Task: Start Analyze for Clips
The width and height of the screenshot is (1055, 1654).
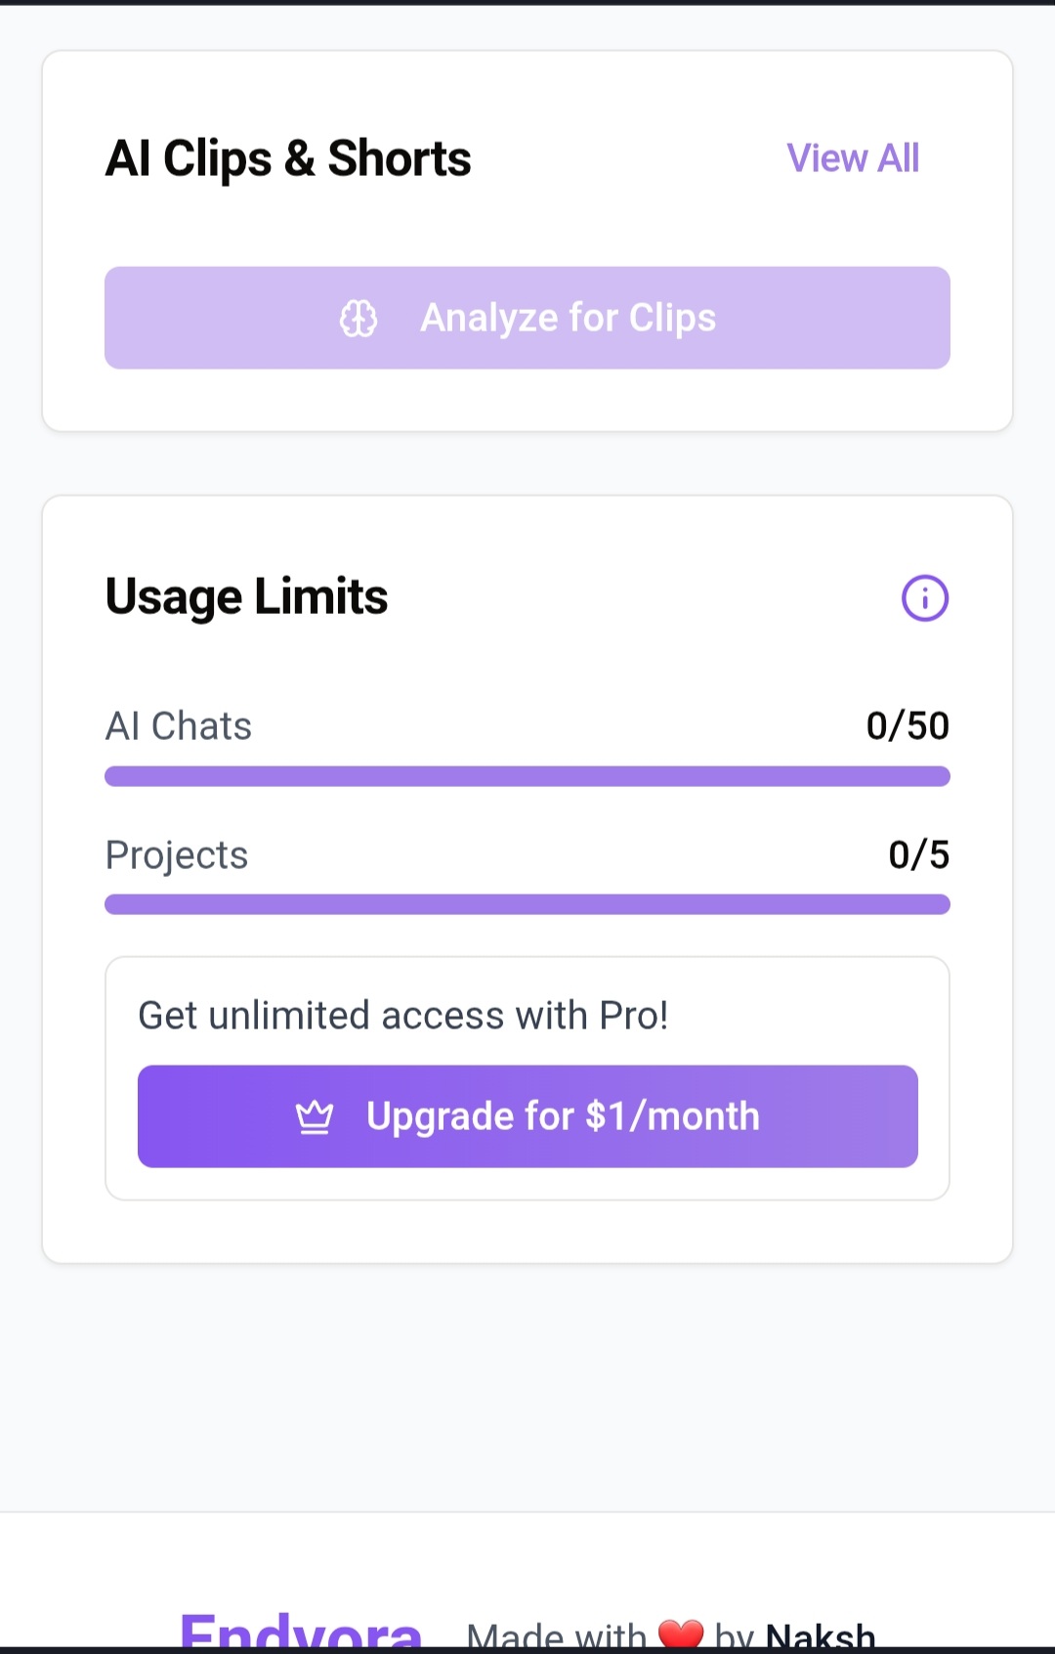Action: [527, 318]
